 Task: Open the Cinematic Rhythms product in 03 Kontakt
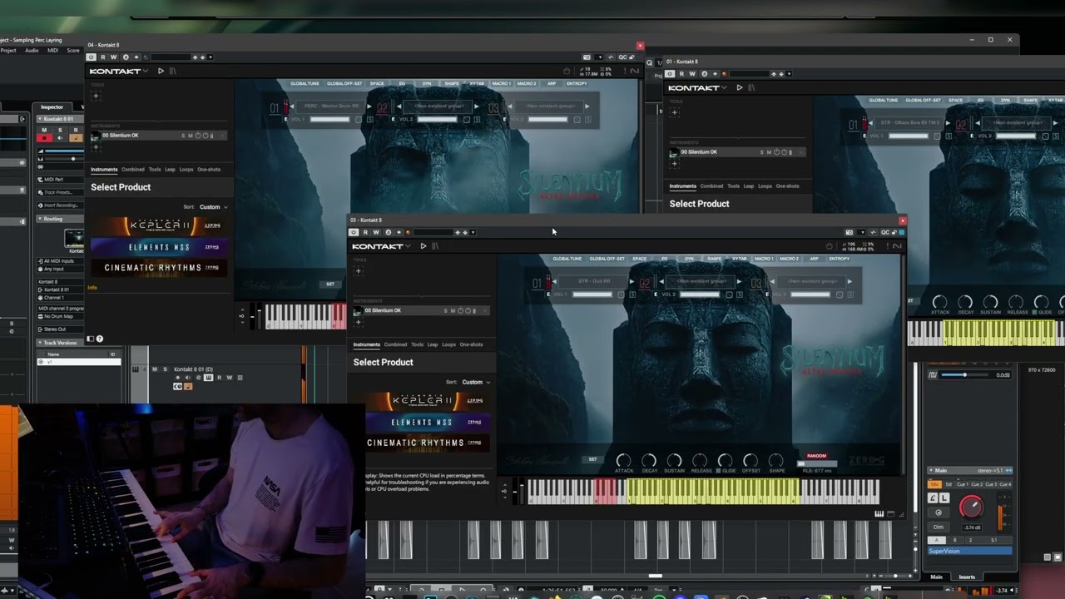tap(426, 443)
